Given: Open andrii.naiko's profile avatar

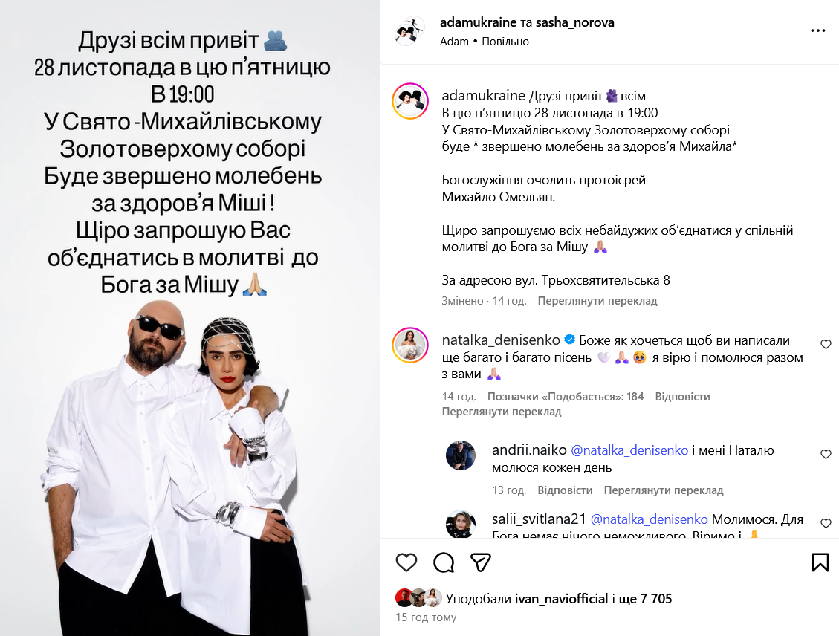Looking at the screenshot, I should pyautogui.click(x=461, y=455).
